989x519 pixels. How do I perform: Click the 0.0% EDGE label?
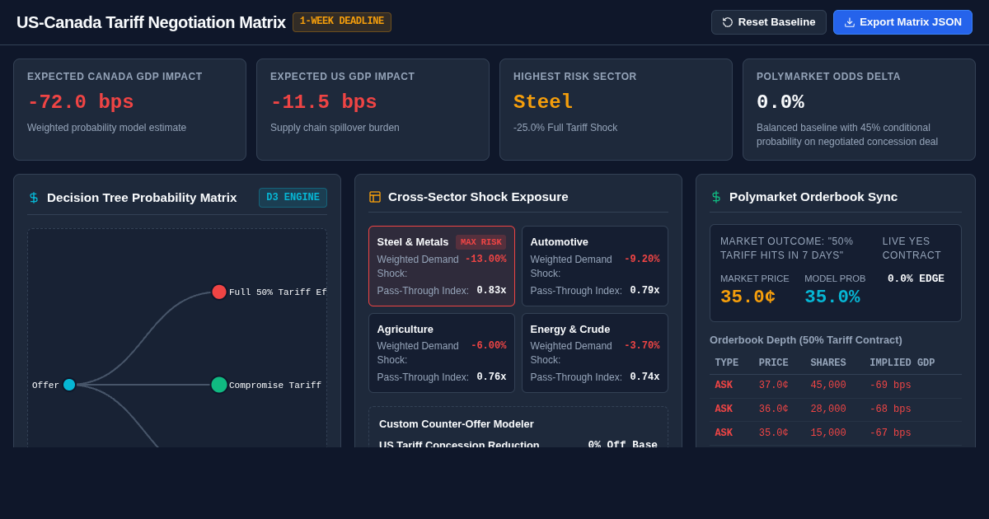pos(916,278)
